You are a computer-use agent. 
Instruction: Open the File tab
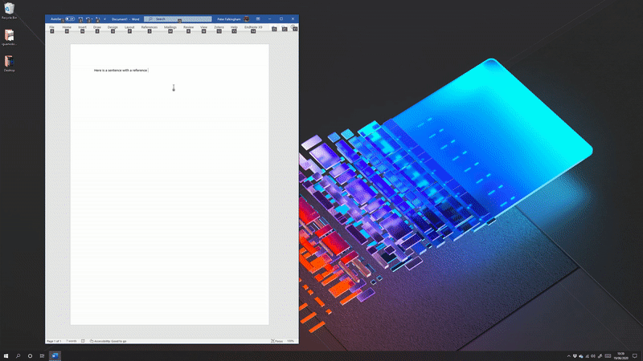pos(51,27)
